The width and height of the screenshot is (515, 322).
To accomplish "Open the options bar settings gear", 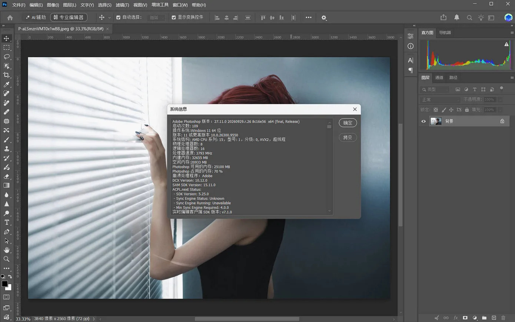I will pos(324,18).
